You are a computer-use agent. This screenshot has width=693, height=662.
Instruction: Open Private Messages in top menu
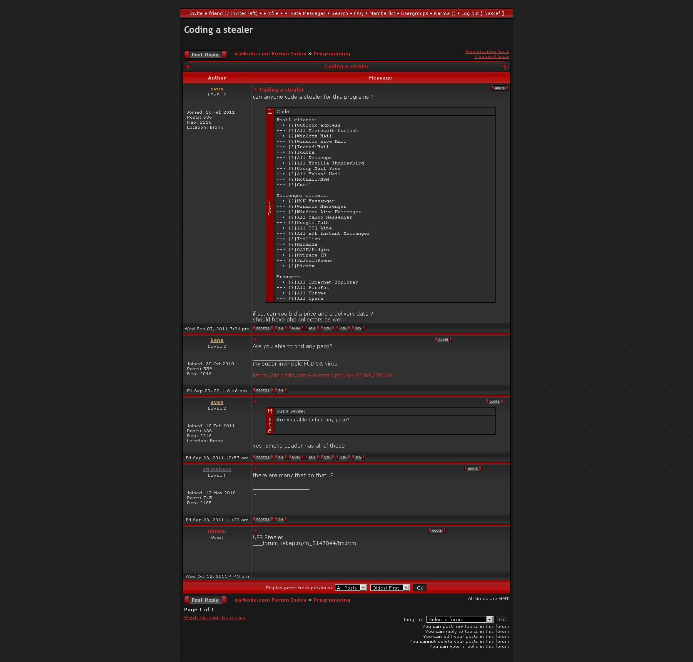[305, 13]
